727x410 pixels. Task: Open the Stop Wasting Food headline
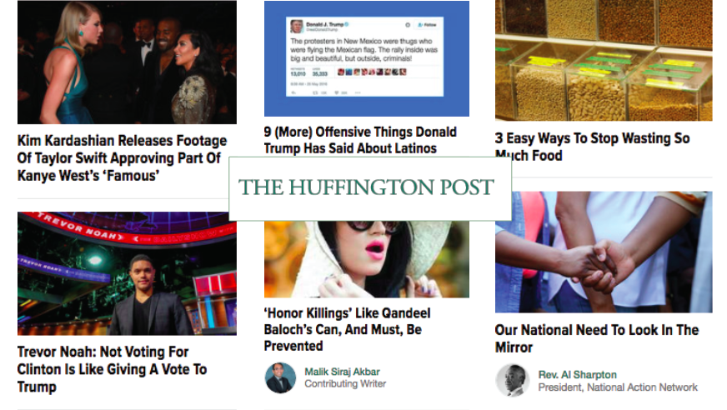pyautogui.click(x=592, y=147)
